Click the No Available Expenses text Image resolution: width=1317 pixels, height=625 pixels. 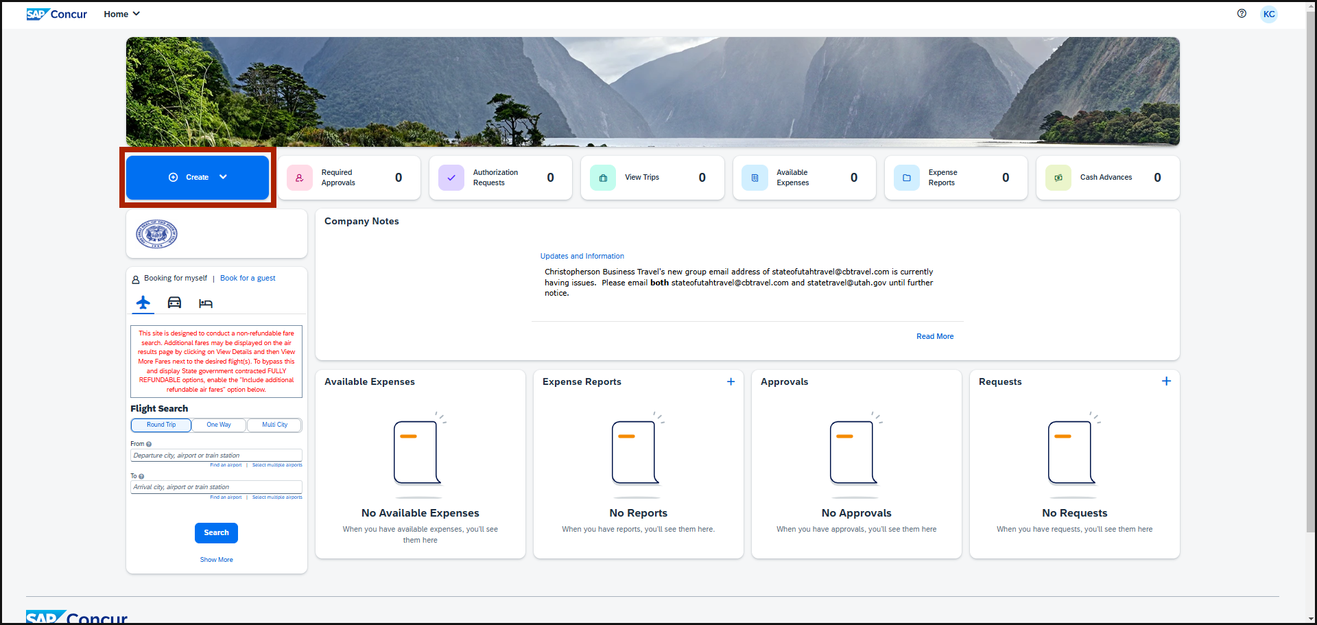(x=420, y=513)
